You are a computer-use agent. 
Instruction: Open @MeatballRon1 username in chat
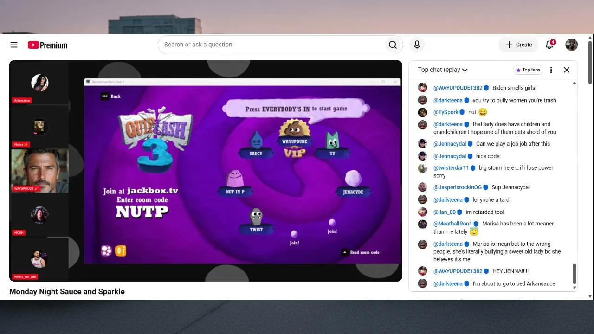[452, 224]
